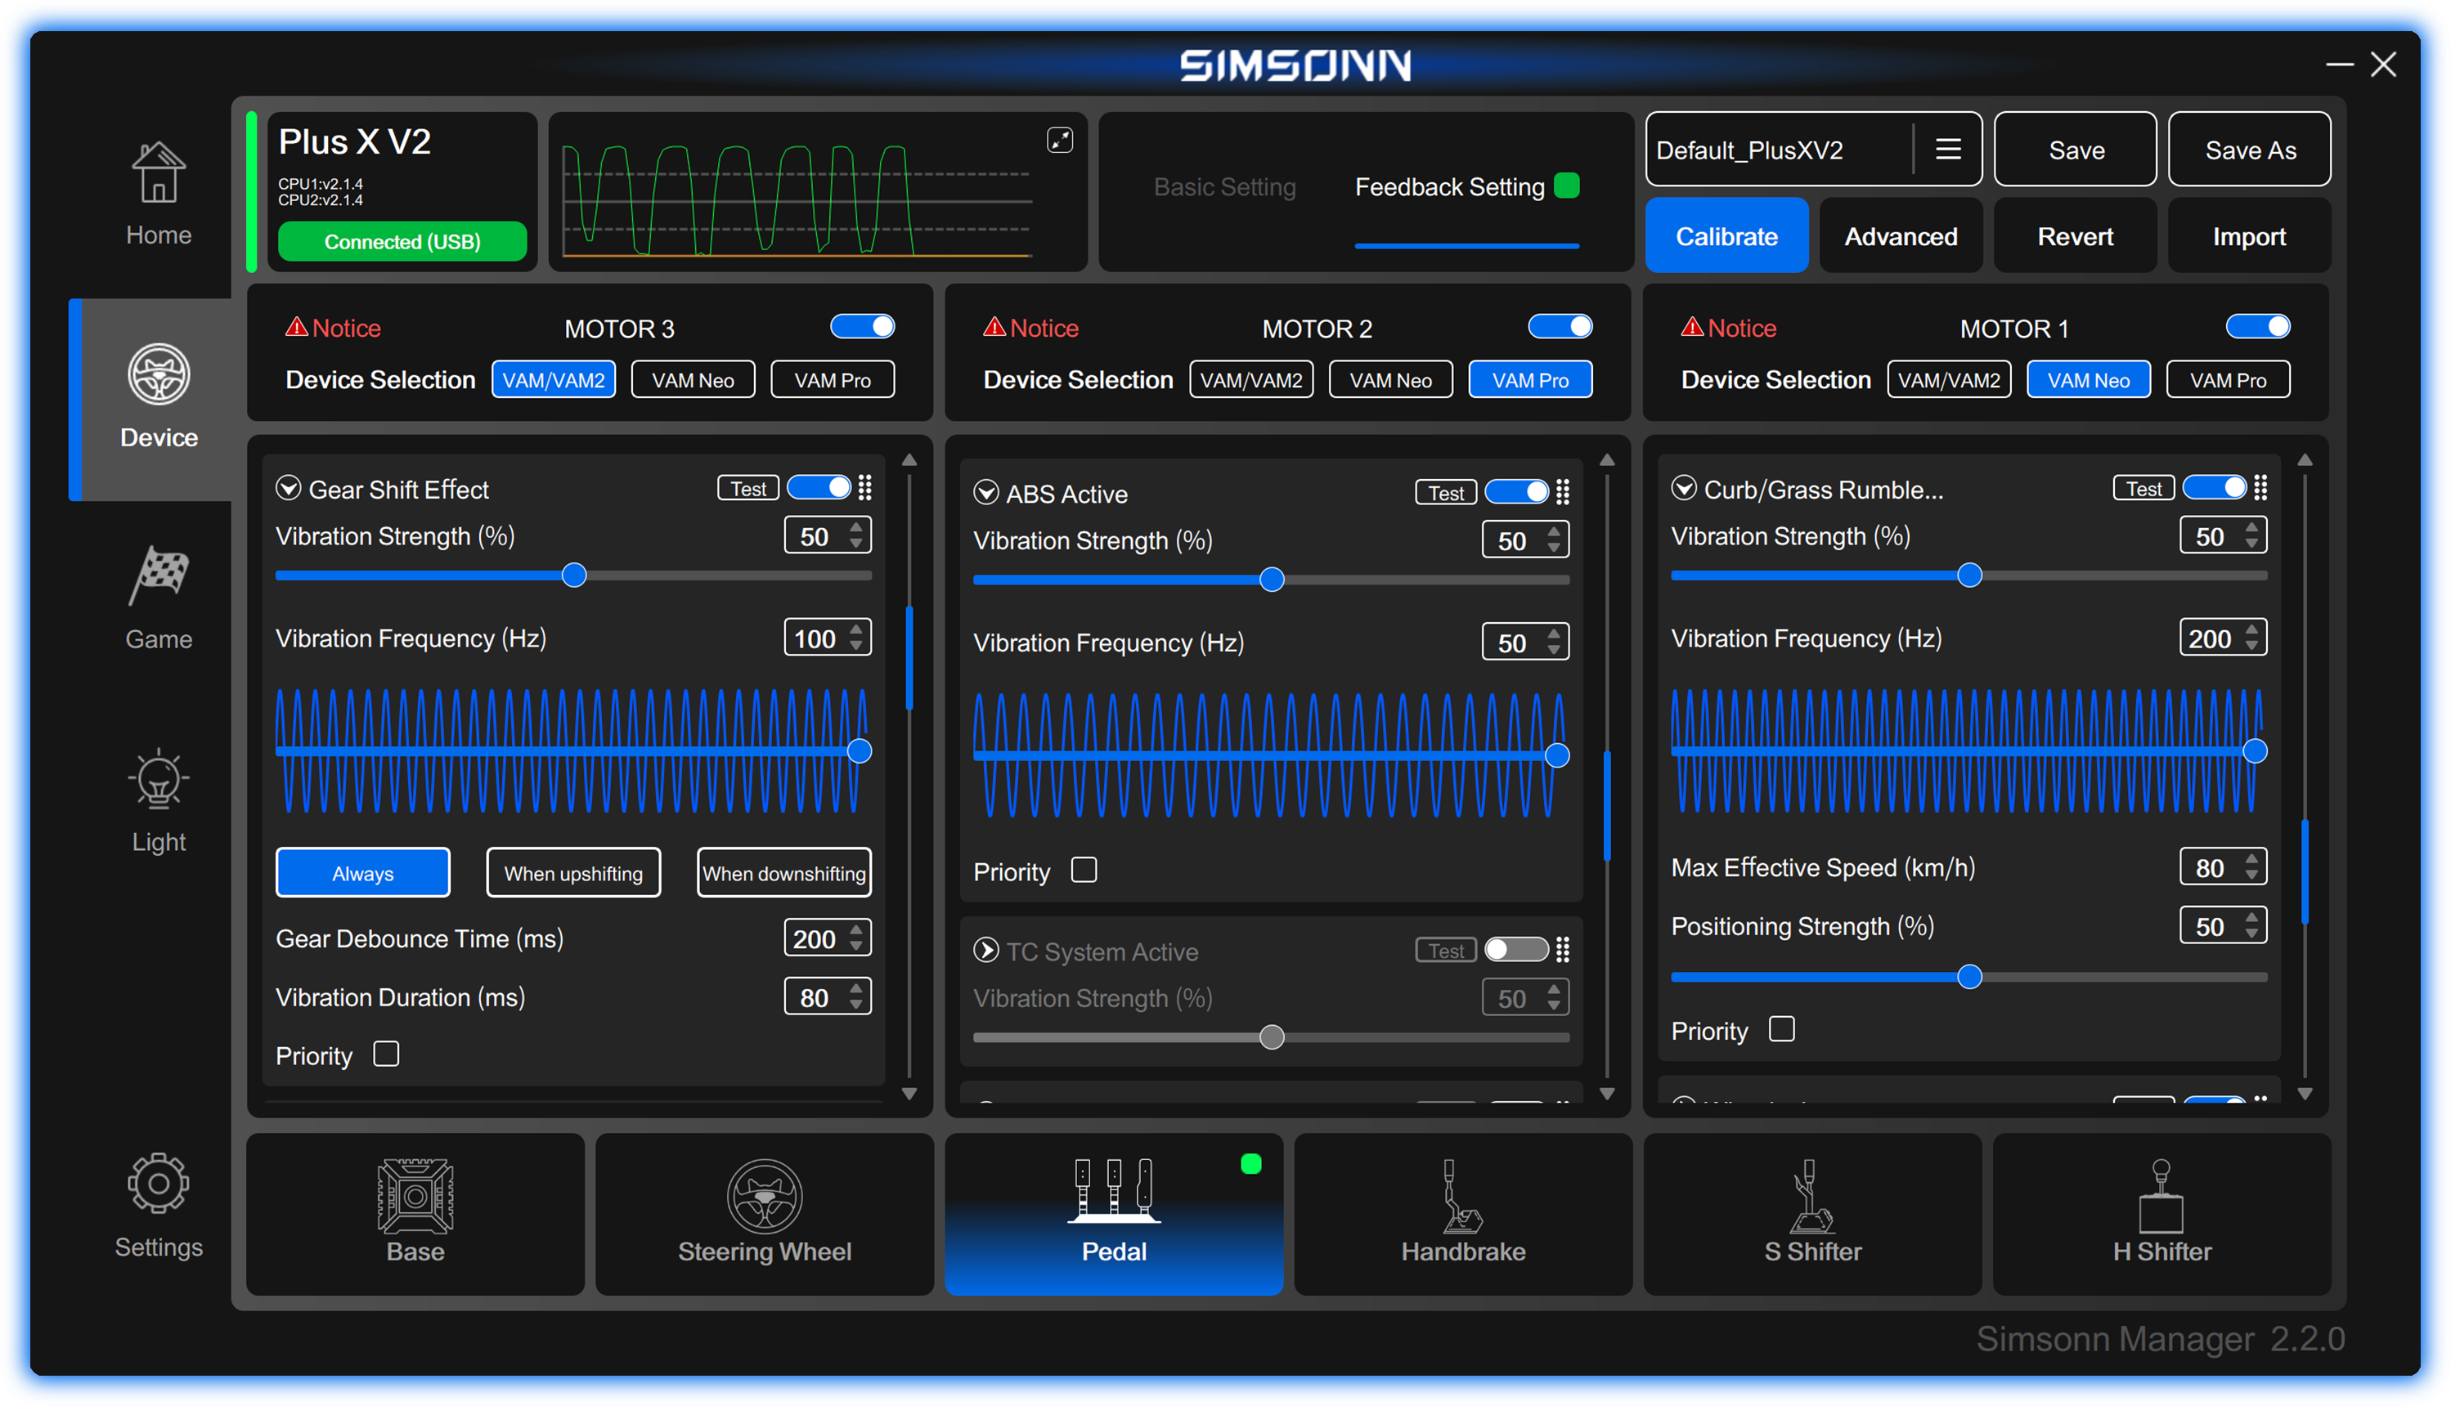2451x1406 pixels.
Task: Expand the pedal graph preview
Action: pyautogui.click(x=1060, y=141)
